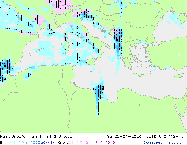Open the ©weatheronline.co.uk link
The height and width of the screenshot is (145, 187).
(x=162, y=142)
